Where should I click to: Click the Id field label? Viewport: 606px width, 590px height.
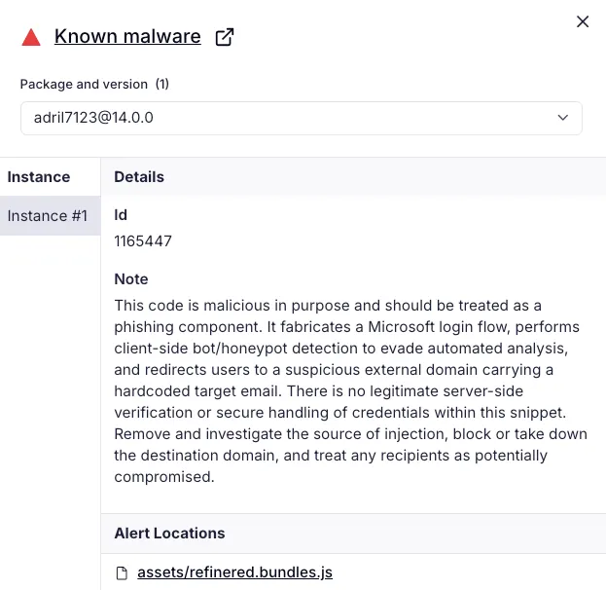point(121,215)
